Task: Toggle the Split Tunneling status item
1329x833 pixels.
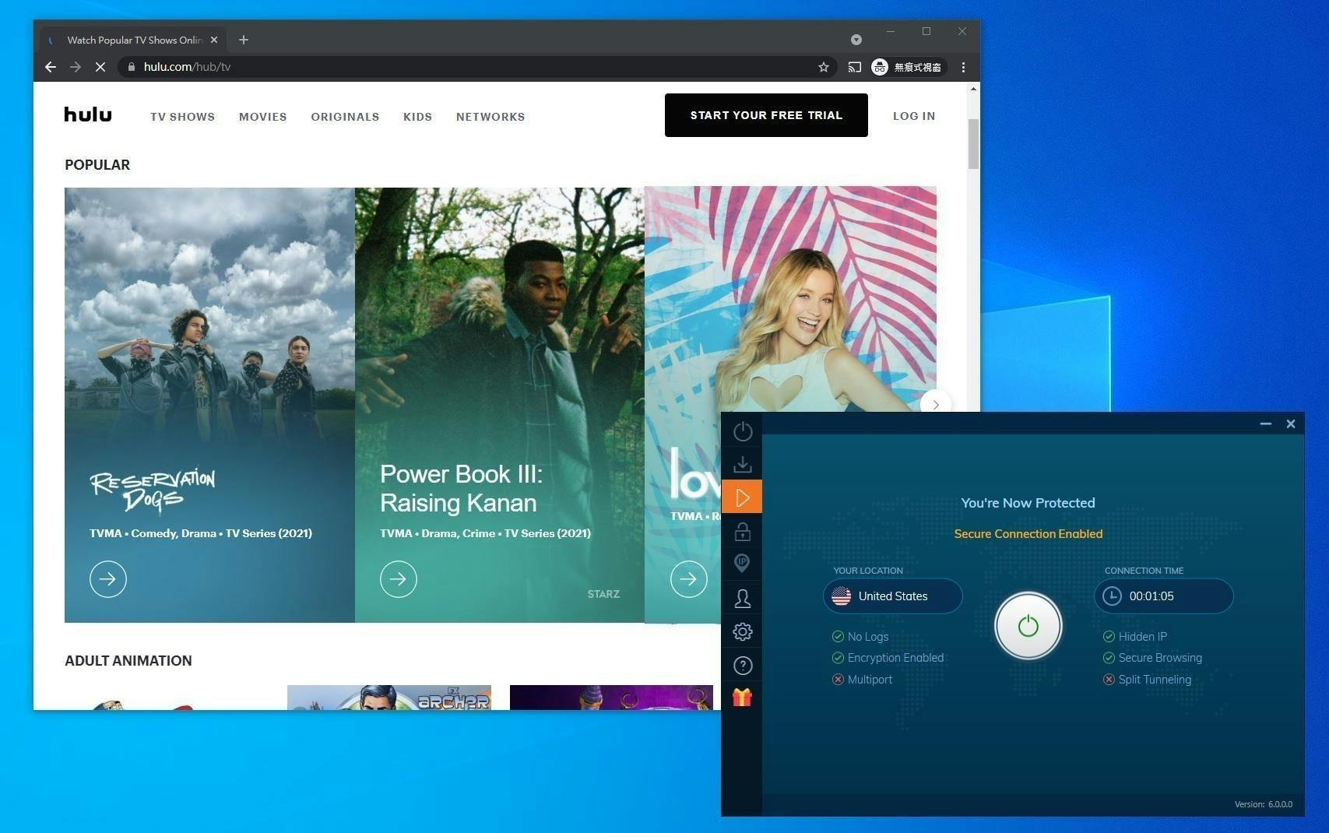Action: coord(1147,680)
